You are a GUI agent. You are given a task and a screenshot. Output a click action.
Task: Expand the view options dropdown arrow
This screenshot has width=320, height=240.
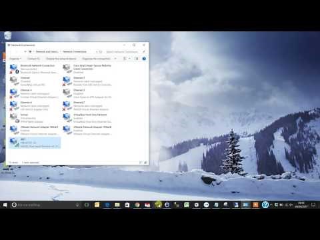tap(129, 59)
